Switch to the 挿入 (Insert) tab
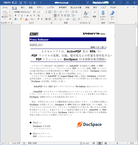This screenshot has height=145, width=138. [23, 8]
